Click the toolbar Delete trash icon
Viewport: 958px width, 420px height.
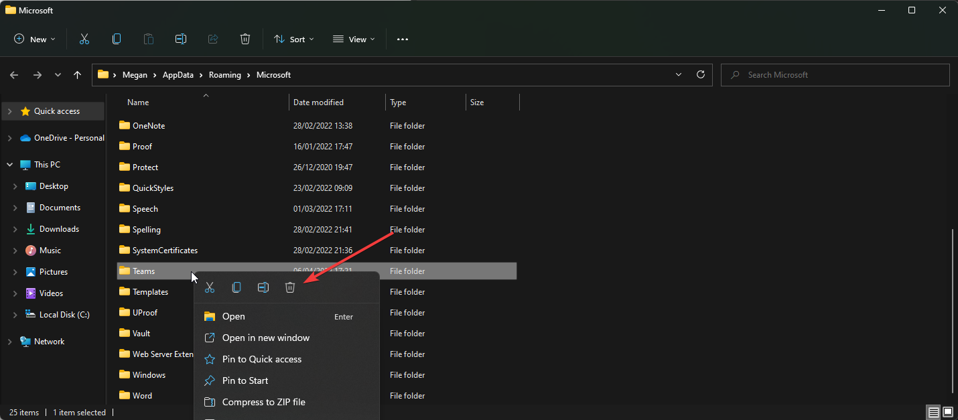click(x=245, y=40)
